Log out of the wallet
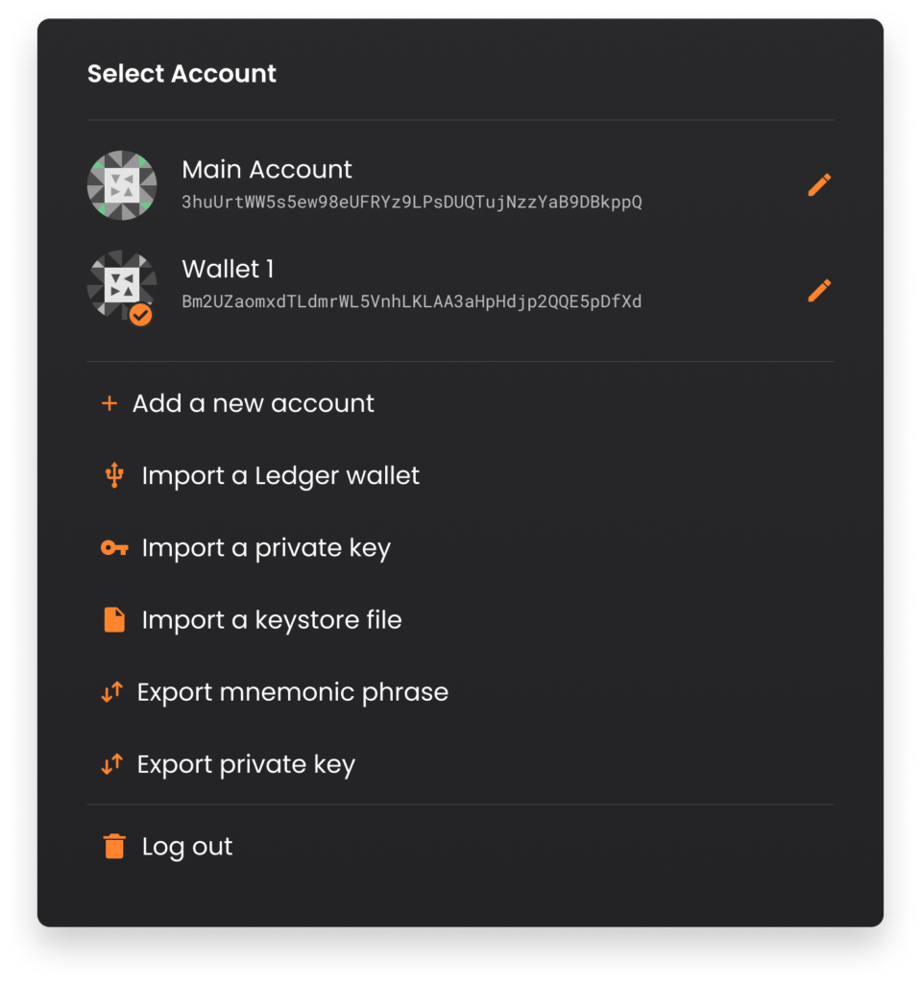The image size is (921, 983). tap(187, 847)
